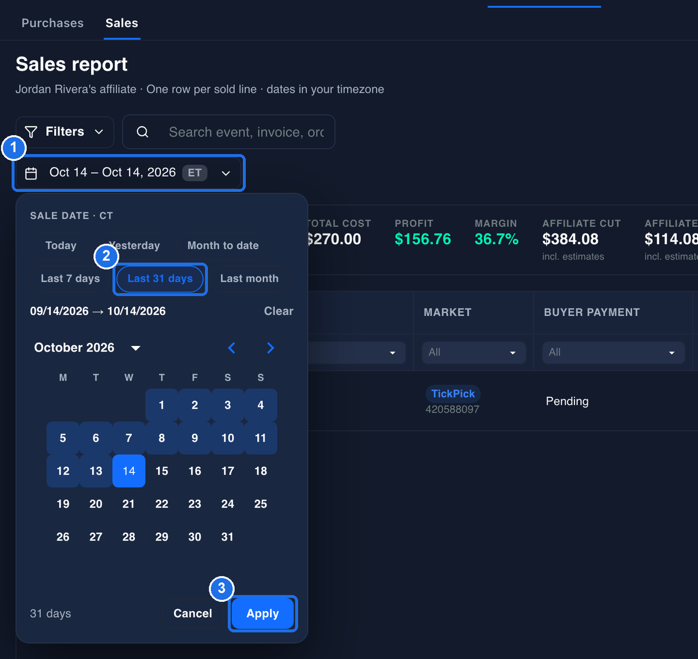Click the BUYER PAYMENT column header
The width and height of the screenshot is (698, 659).
pos(592,312)
